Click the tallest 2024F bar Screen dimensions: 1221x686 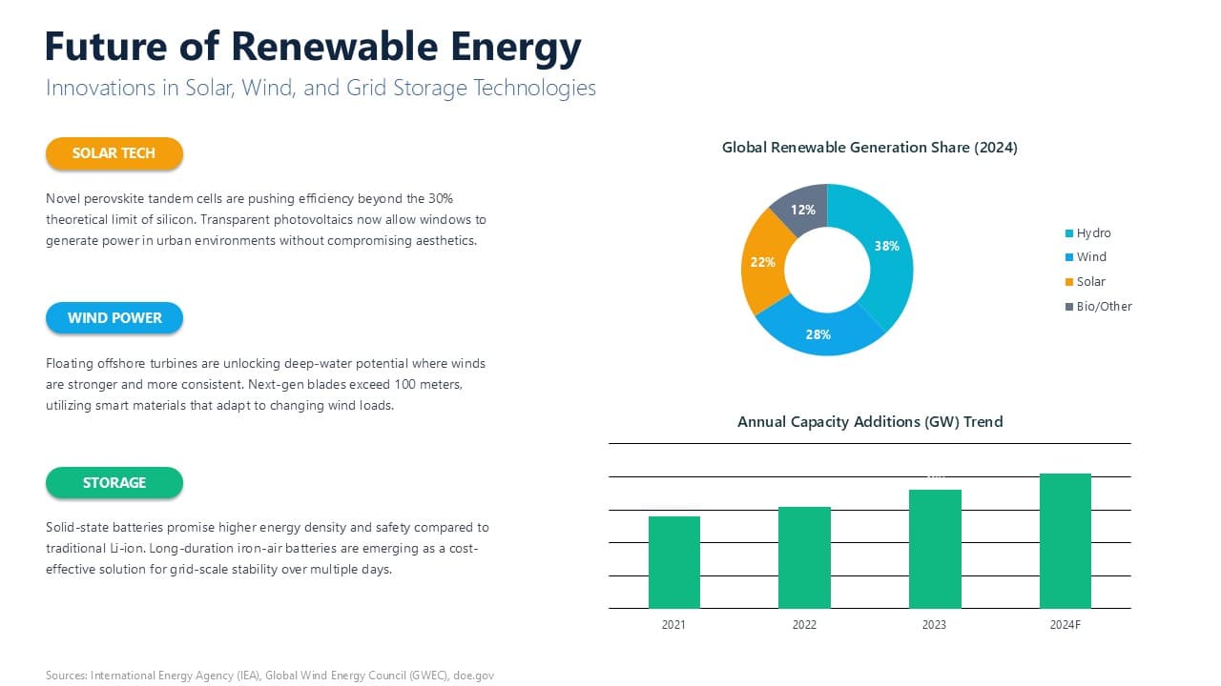tap(1066, 538)
